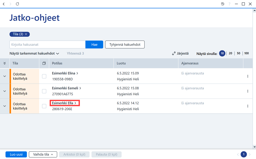Click the Palauta (0 kpl) button
The width and height of the screenshot is (256, 159).
106,154
